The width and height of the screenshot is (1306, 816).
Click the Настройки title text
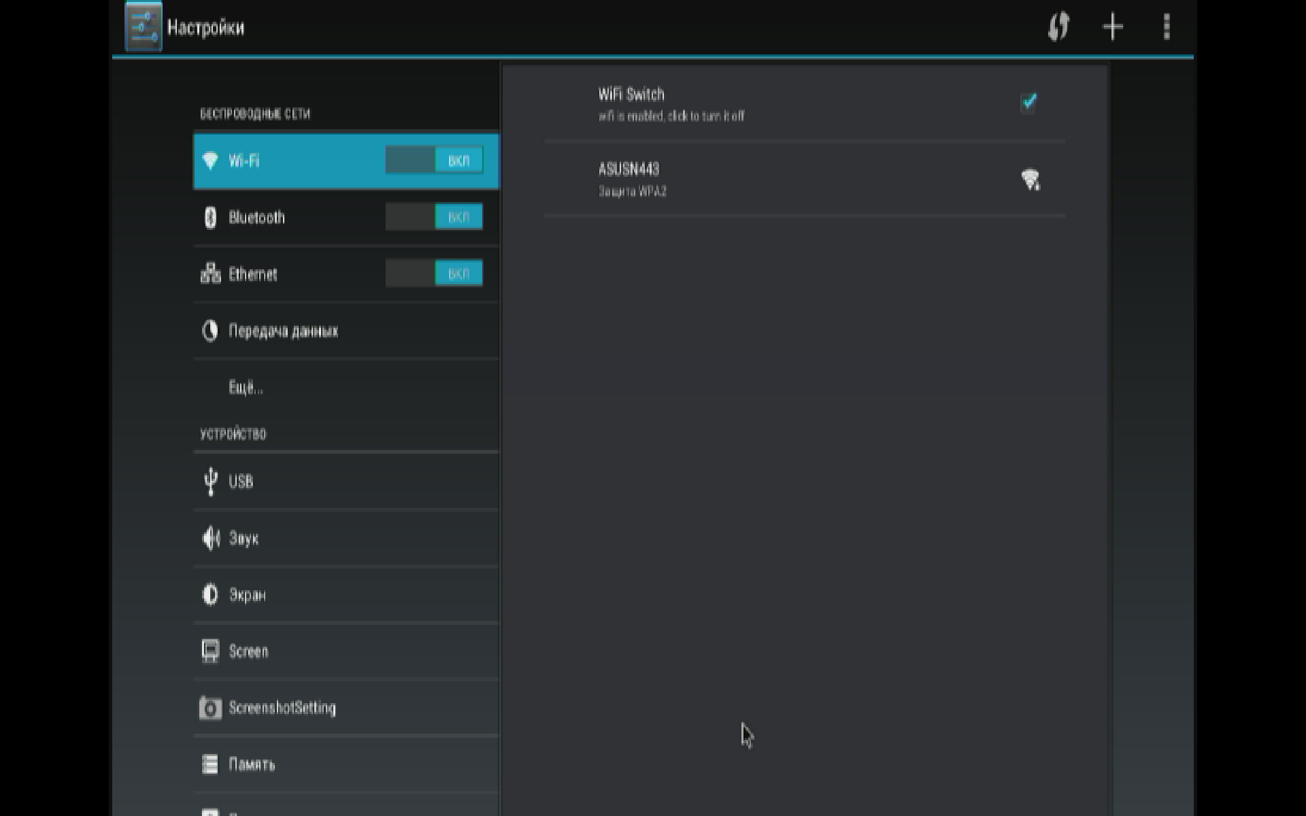pyautogui.click(x=205, y=28)
